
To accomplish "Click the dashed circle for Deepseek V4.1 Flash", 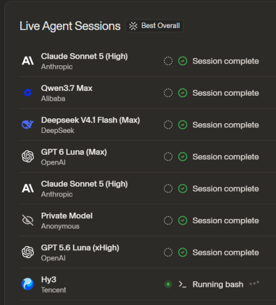I will point(168,125).
